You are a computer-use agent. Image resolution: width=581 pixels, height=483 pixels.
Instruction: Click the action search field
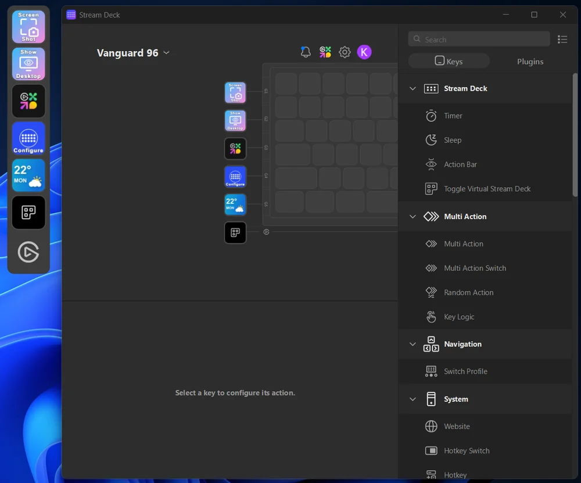click(478, 39)
